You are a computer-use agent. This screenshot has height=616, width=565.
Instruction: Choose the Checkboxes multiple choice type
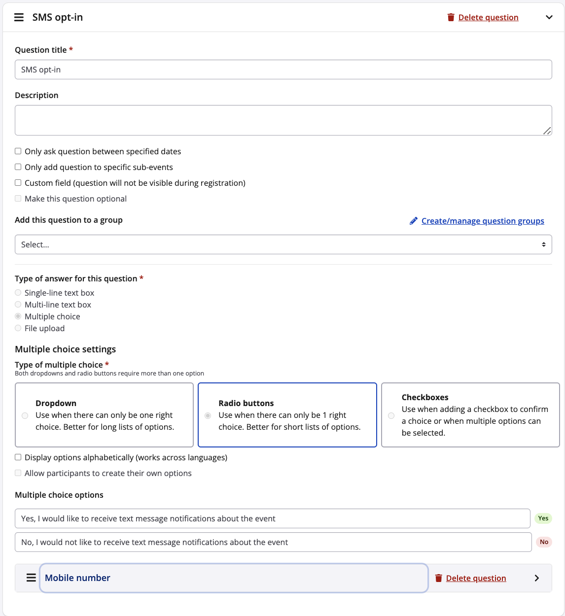(470, 415)
